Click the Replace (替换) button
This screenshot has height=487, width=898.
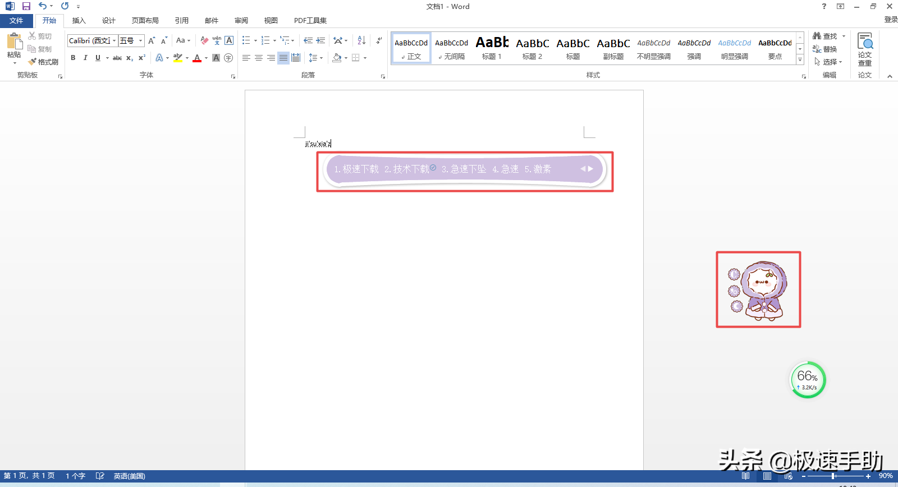(x=825, y=49)
